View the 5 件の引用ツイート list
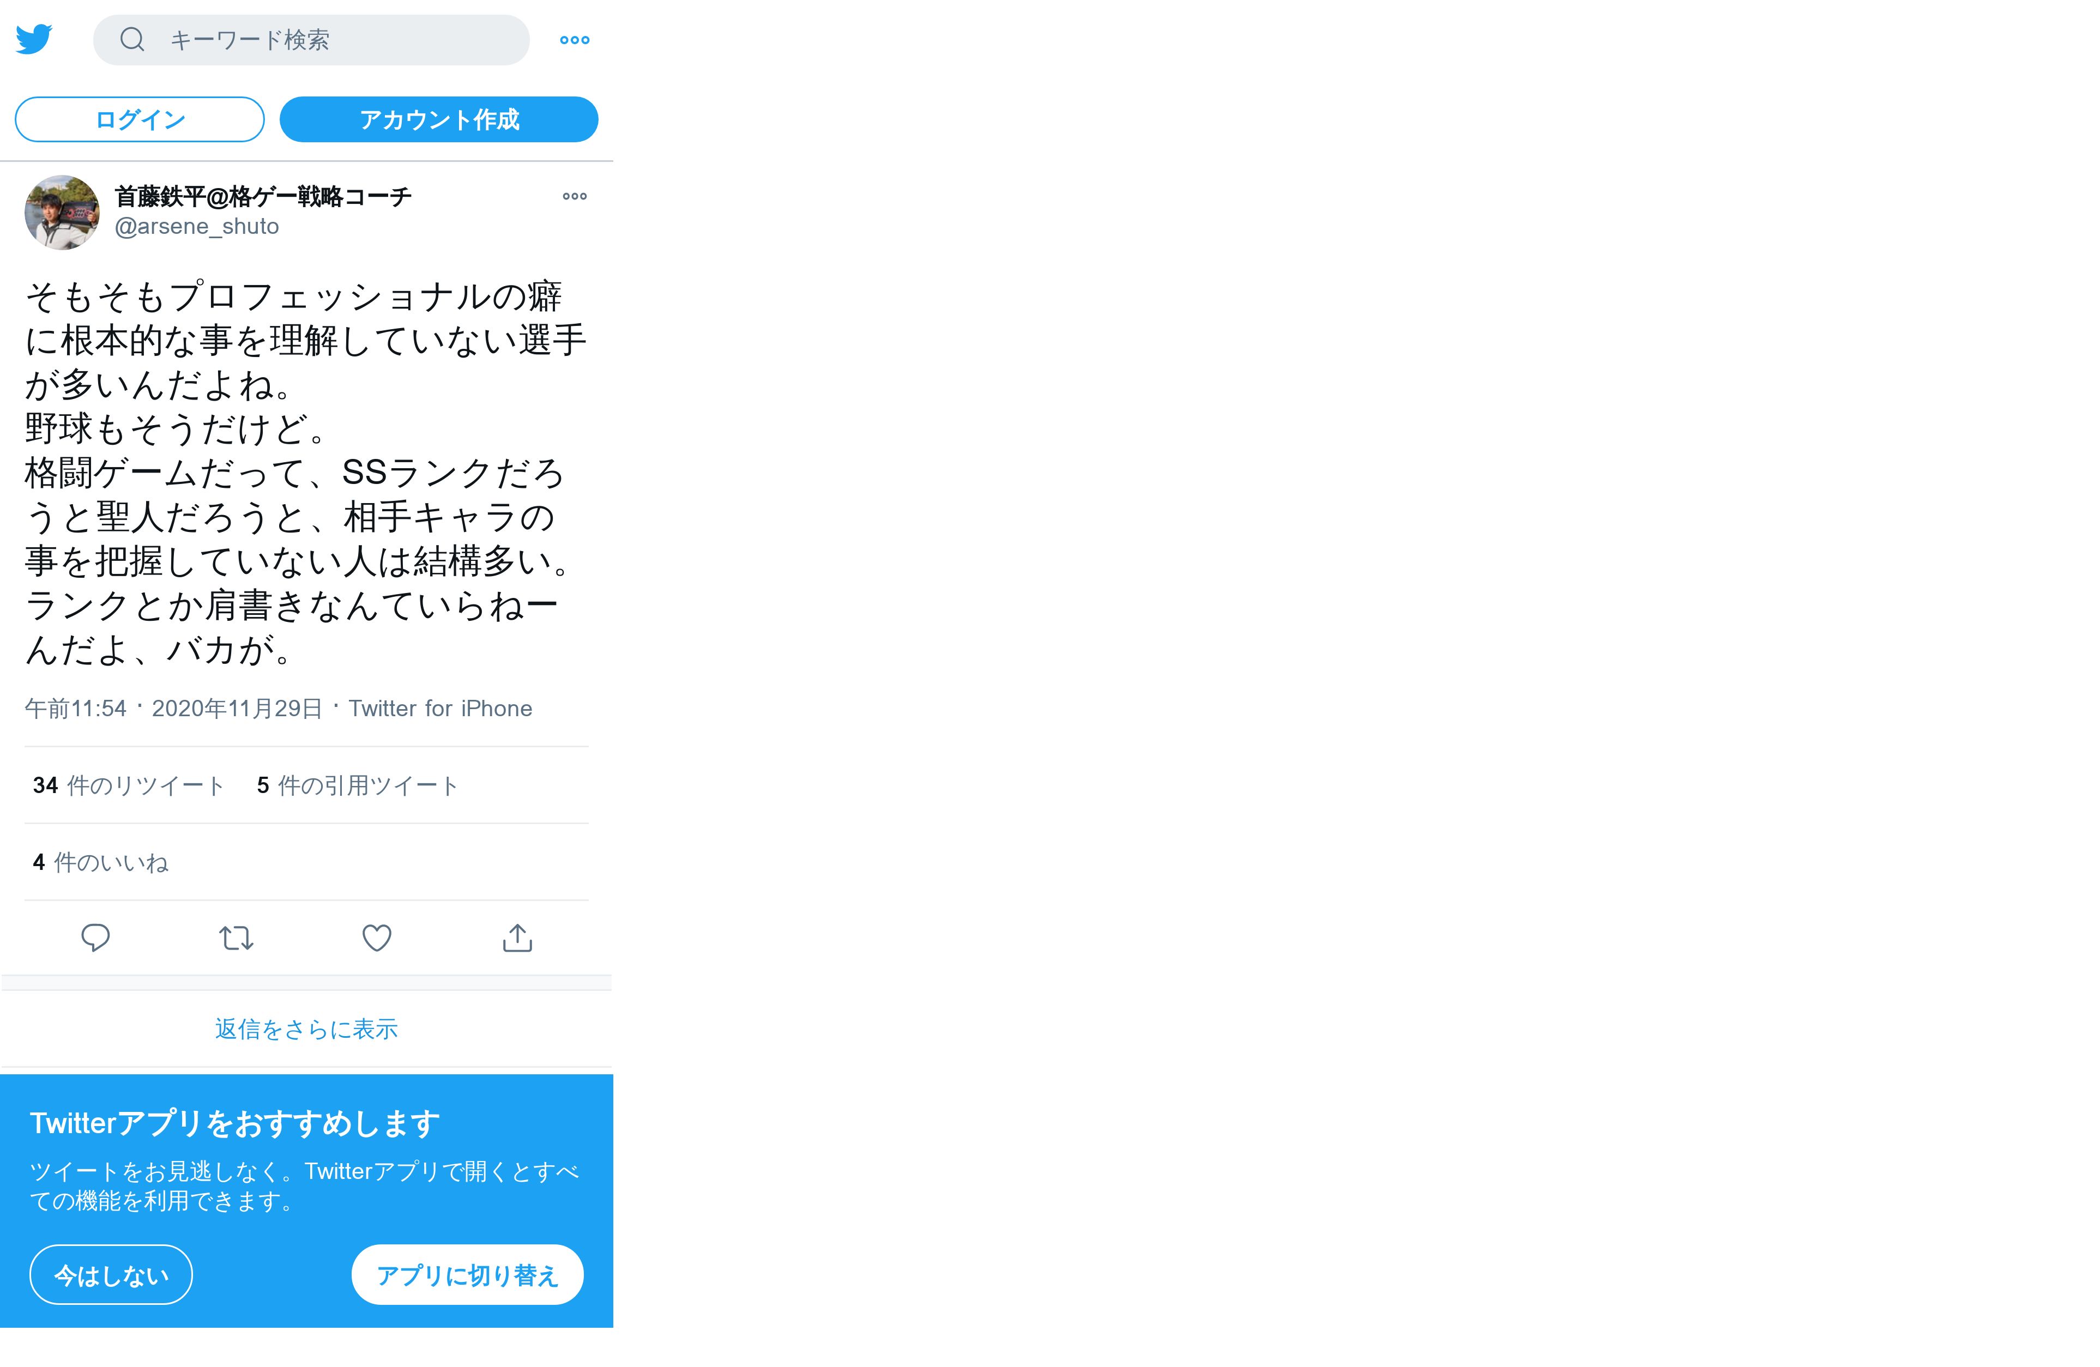 (357, 786)
